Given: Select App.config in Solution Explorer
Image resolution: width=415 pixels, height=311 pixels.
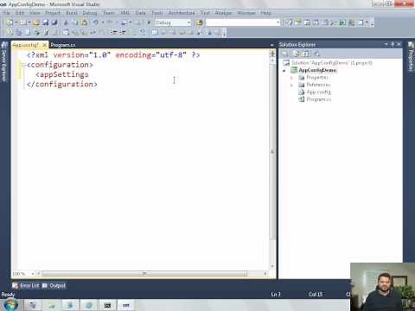Looking at the screenshot, I should (x=315, y=92).
